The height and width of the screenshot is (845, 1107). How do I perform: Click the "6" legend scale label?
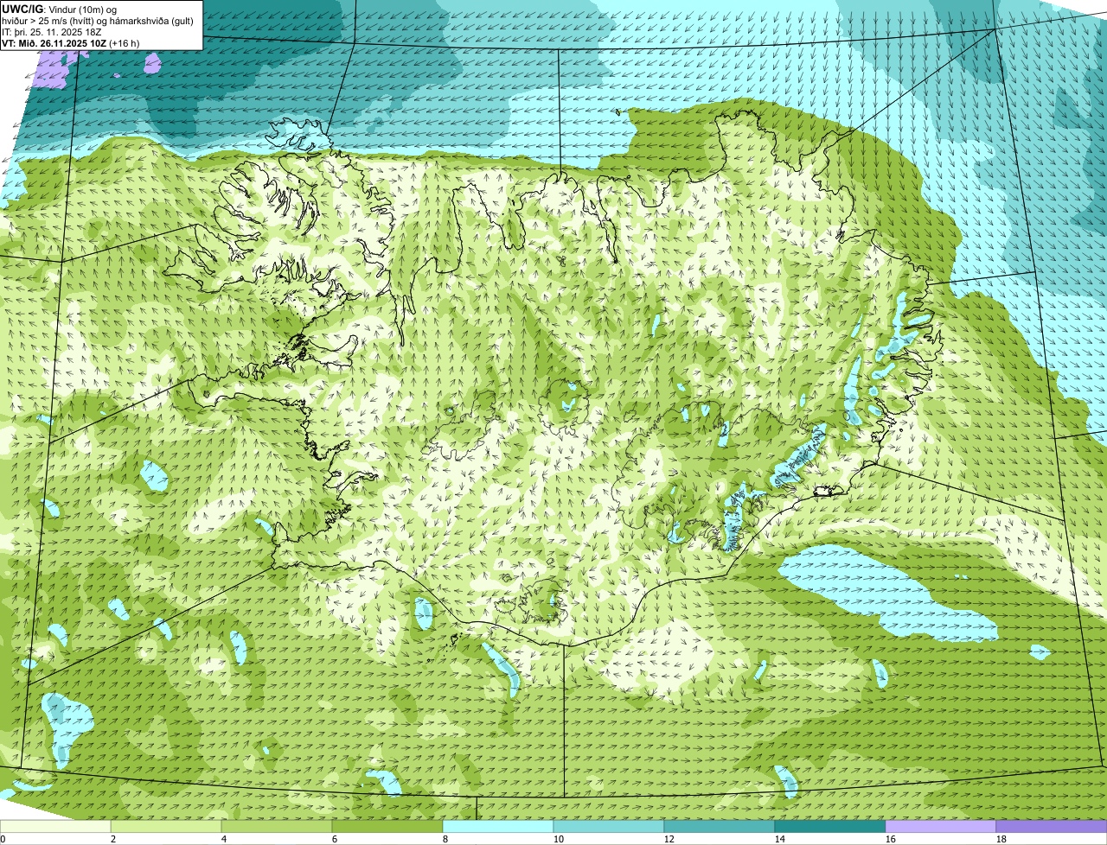pos(334,839)
